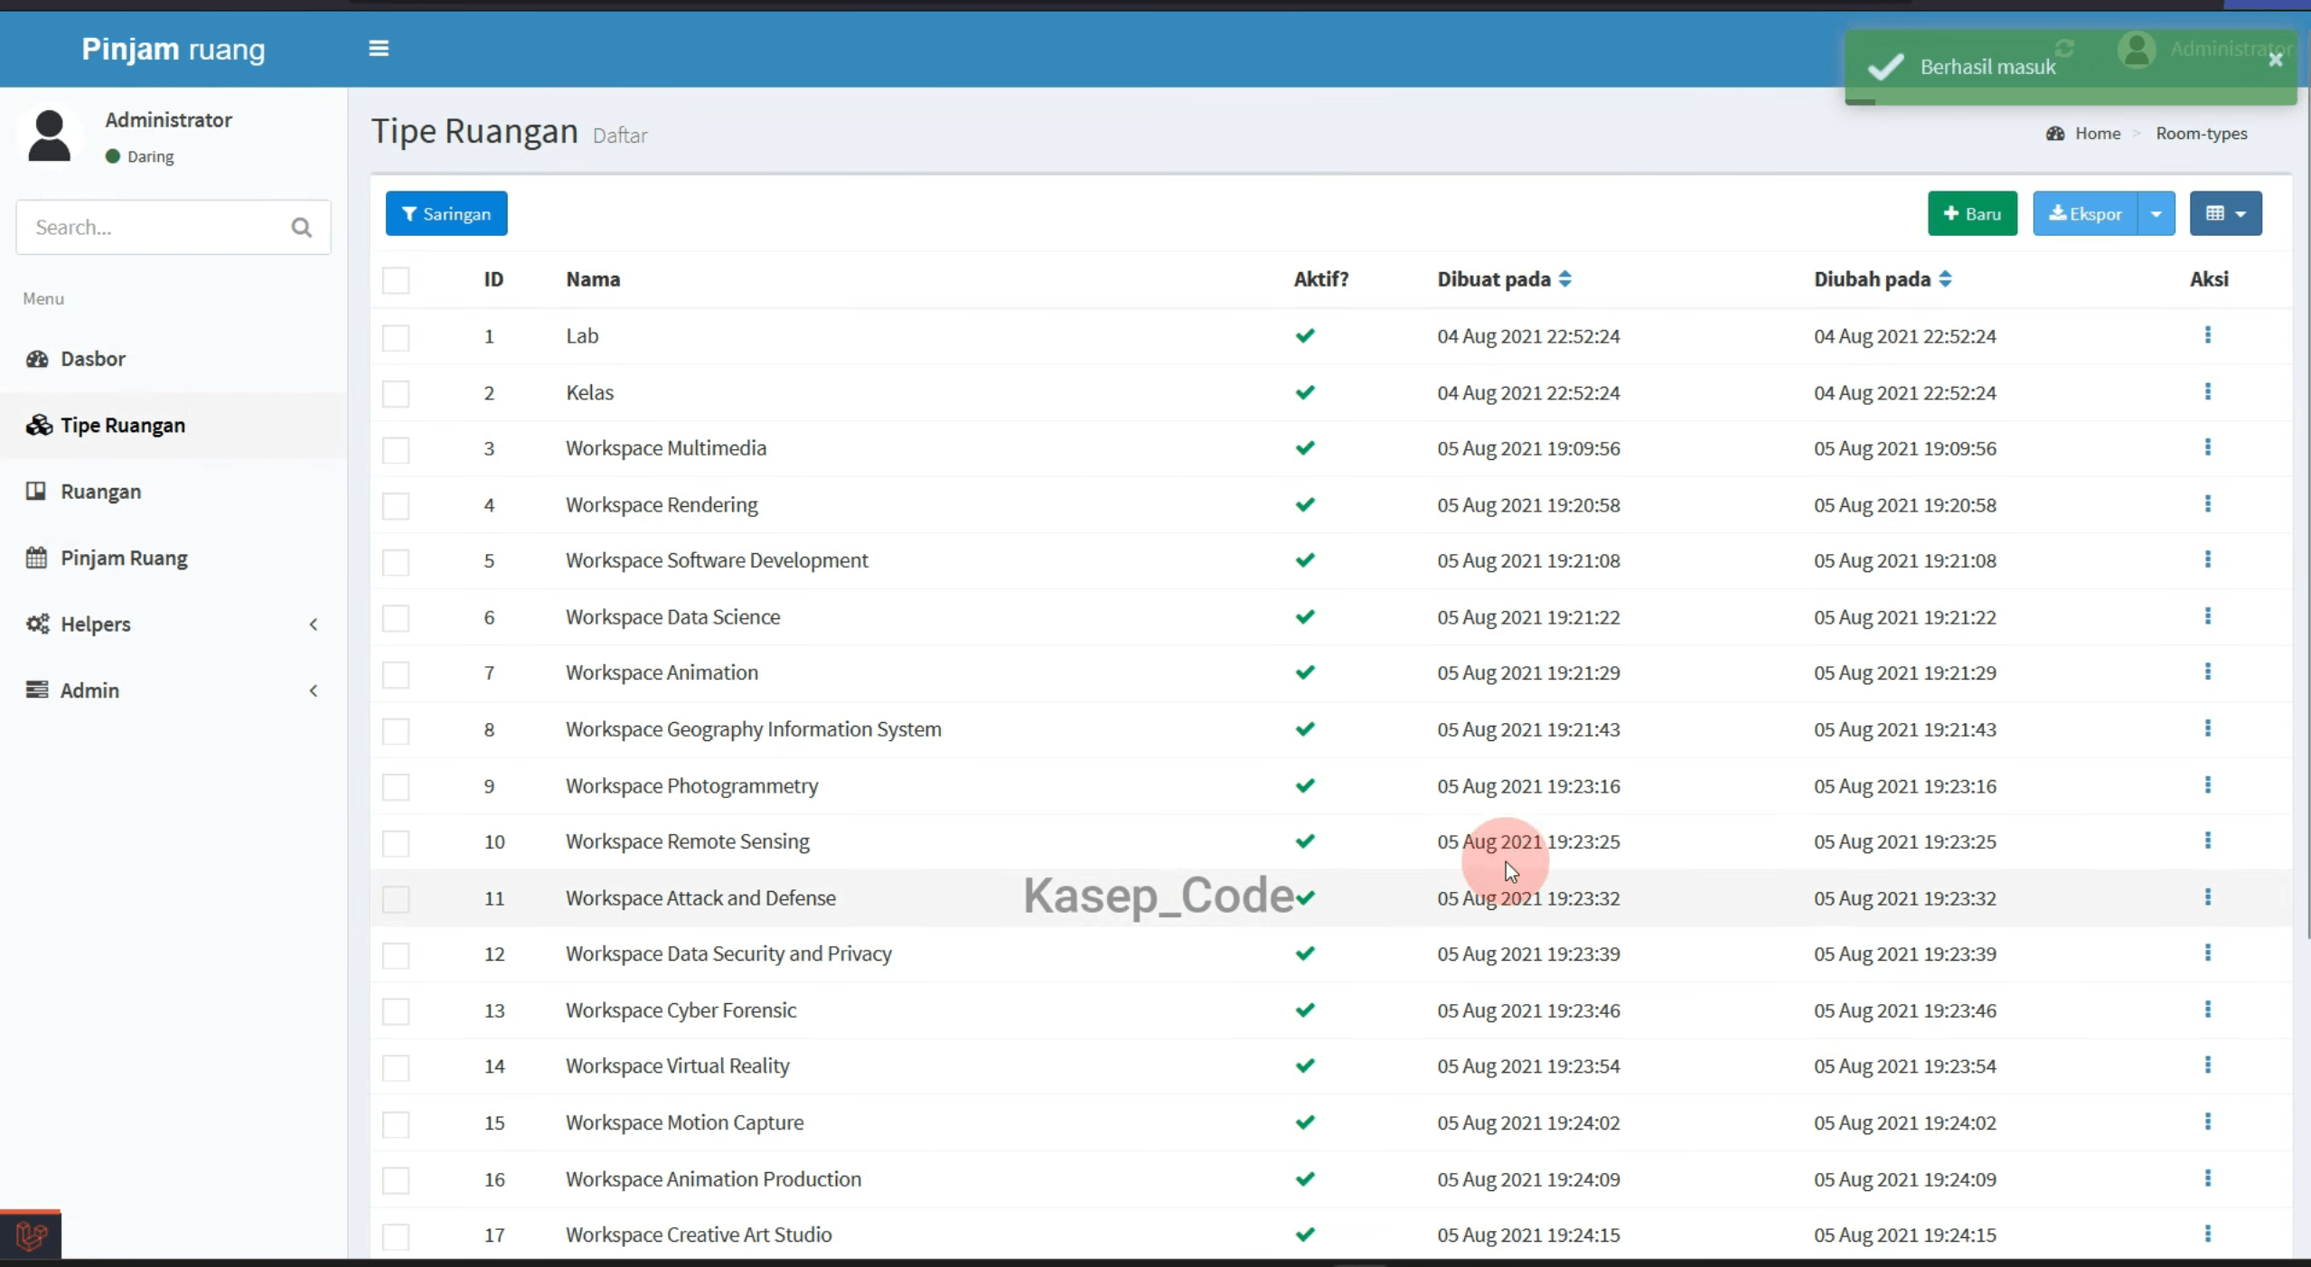Click the Administrator avatar in sidebar
The height and width of the screenshot is (1267, 2311).
point(49,136)
